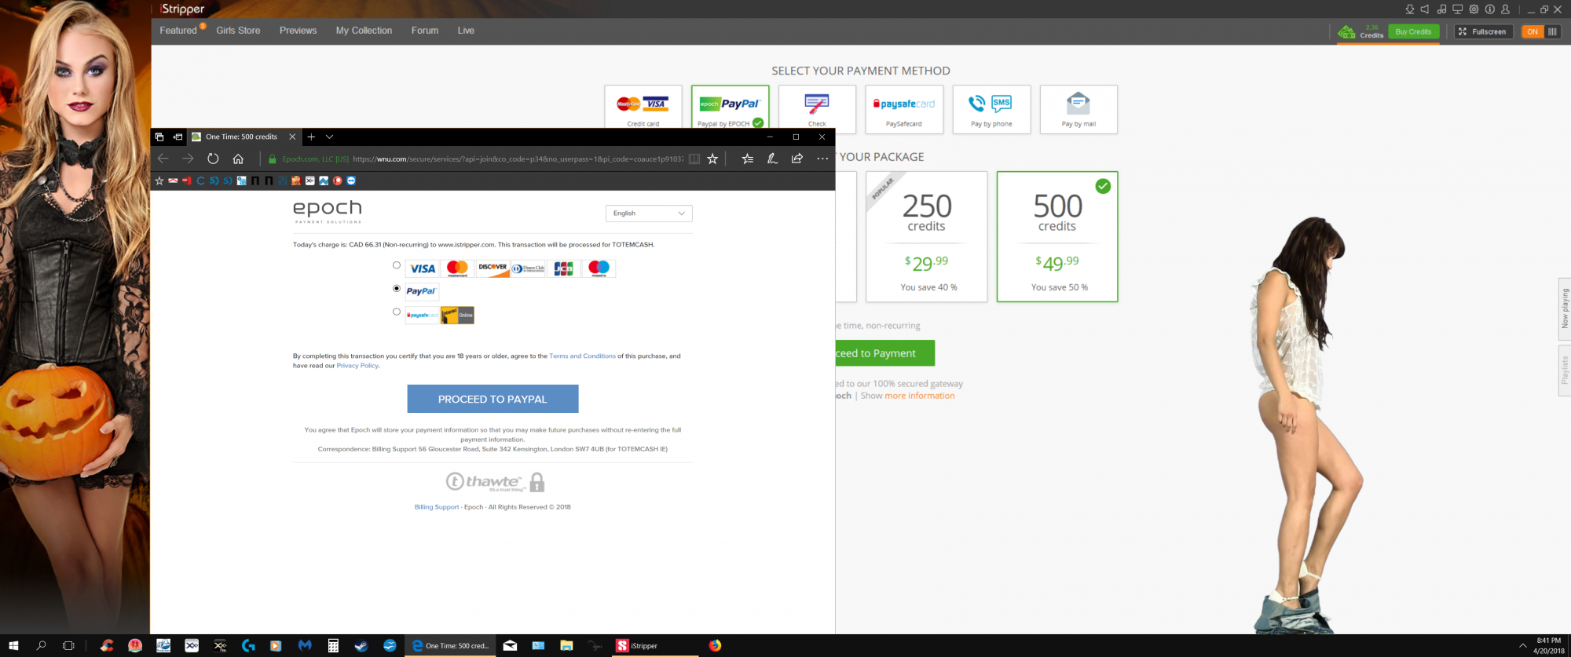Open Calculator from the taskbar
Viewport: 1571px width, 657px height.
333,645
